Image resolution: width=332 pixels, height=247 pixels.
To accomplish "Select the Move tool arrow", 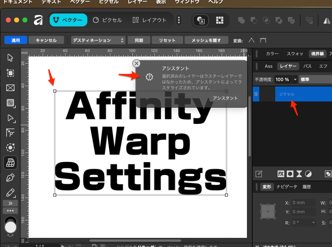I will coord(10,58).
